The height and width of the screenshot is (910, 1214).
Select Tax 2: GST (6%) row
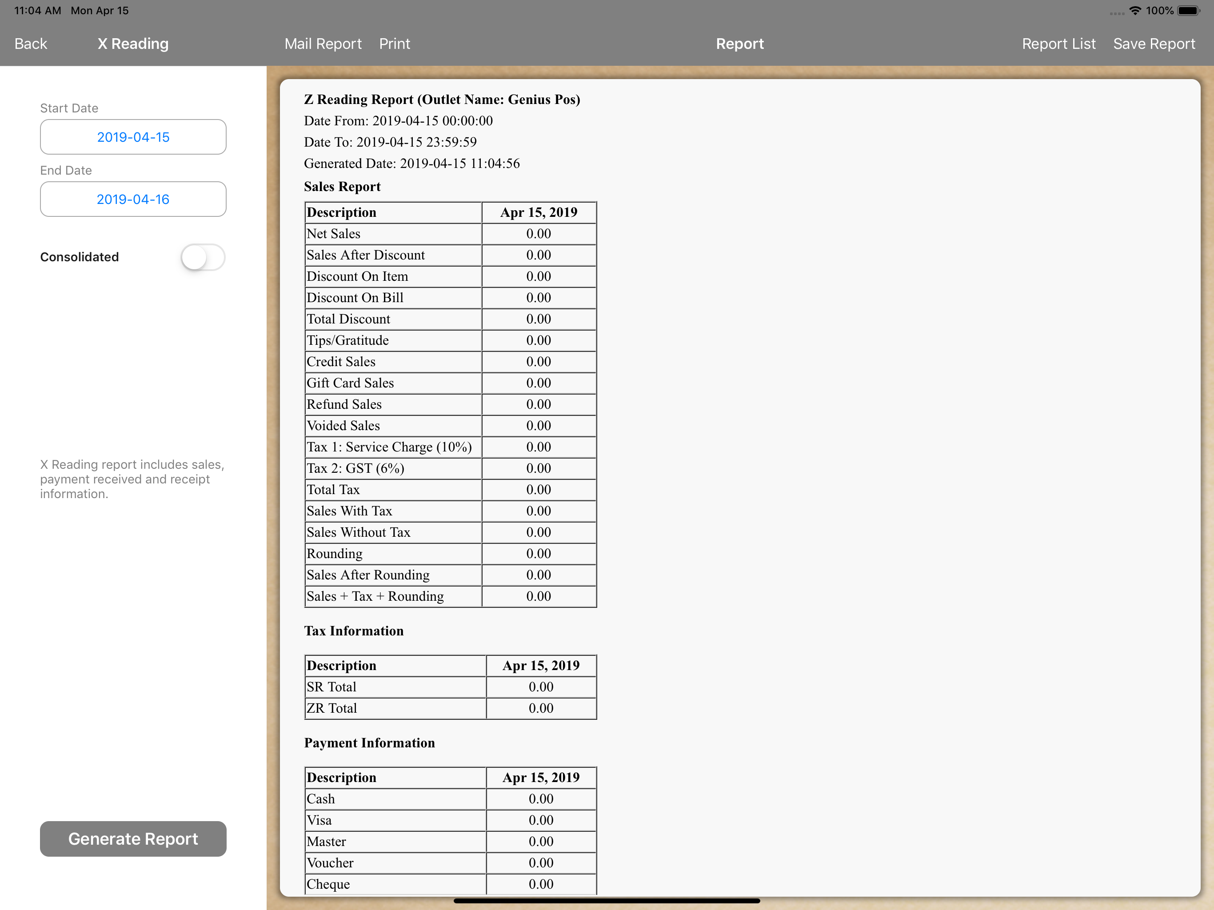(x=451, y=469)
